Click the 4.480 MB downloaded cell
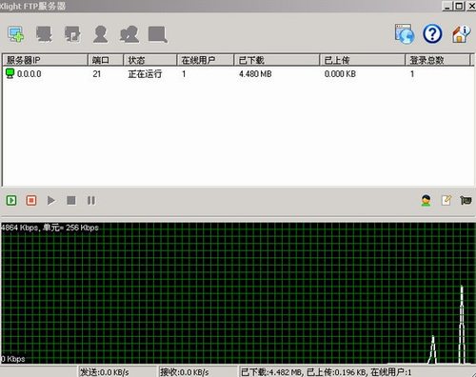The width and height of the screenshot is (476, 377). pyautogui.click(x=255, y=74)
